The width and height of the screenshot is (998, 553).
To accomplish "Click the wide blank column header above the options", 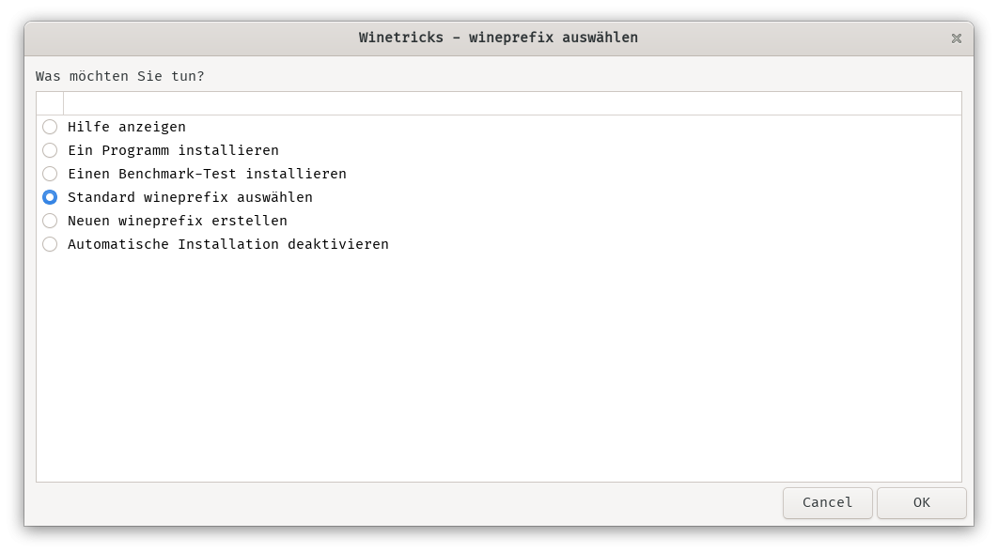I will point(512,103).
